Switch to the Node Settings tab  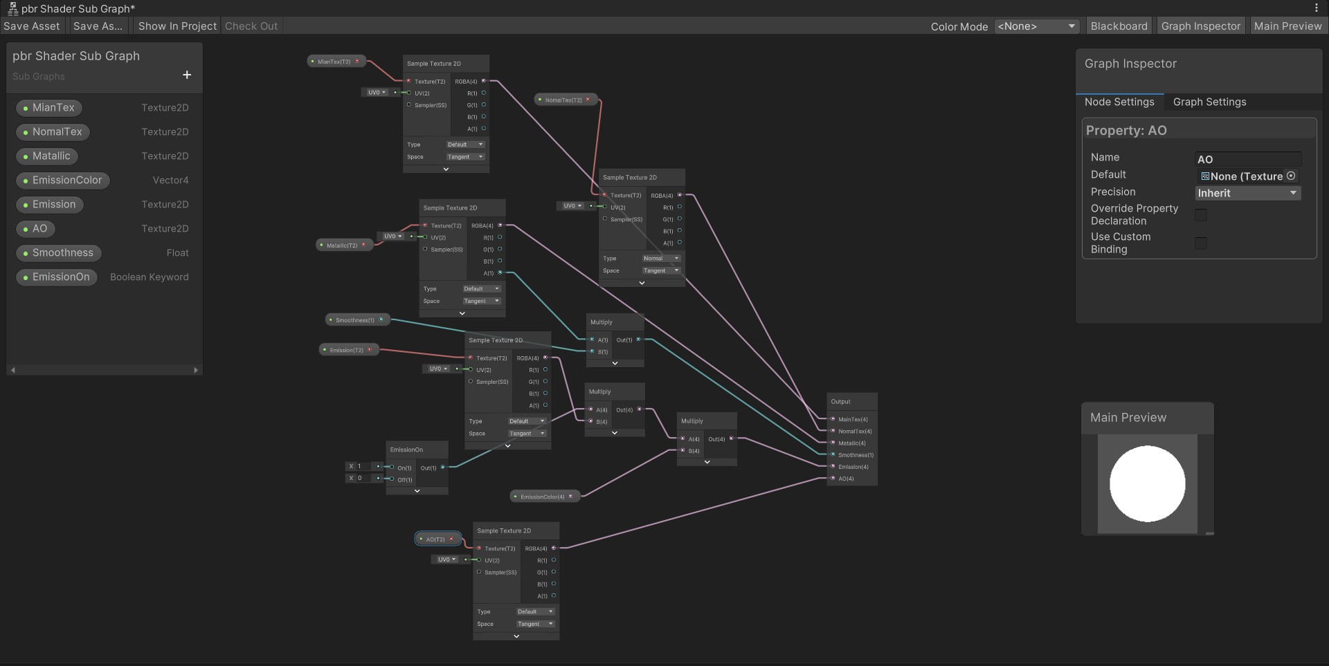coord(1119,102)
